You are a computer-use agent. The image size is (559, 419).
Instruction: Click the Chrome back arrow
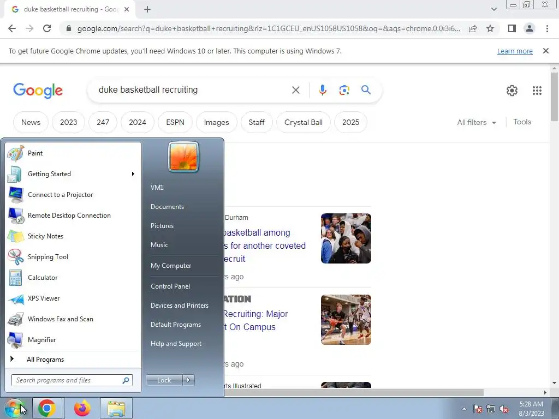12,28
